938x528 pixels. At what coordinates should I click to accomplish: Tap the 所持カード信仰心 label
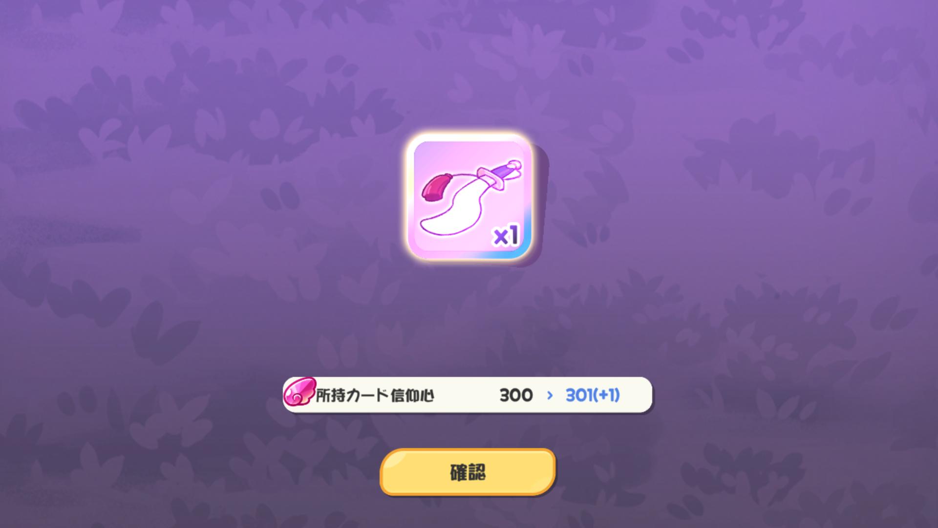click(375, 396)
